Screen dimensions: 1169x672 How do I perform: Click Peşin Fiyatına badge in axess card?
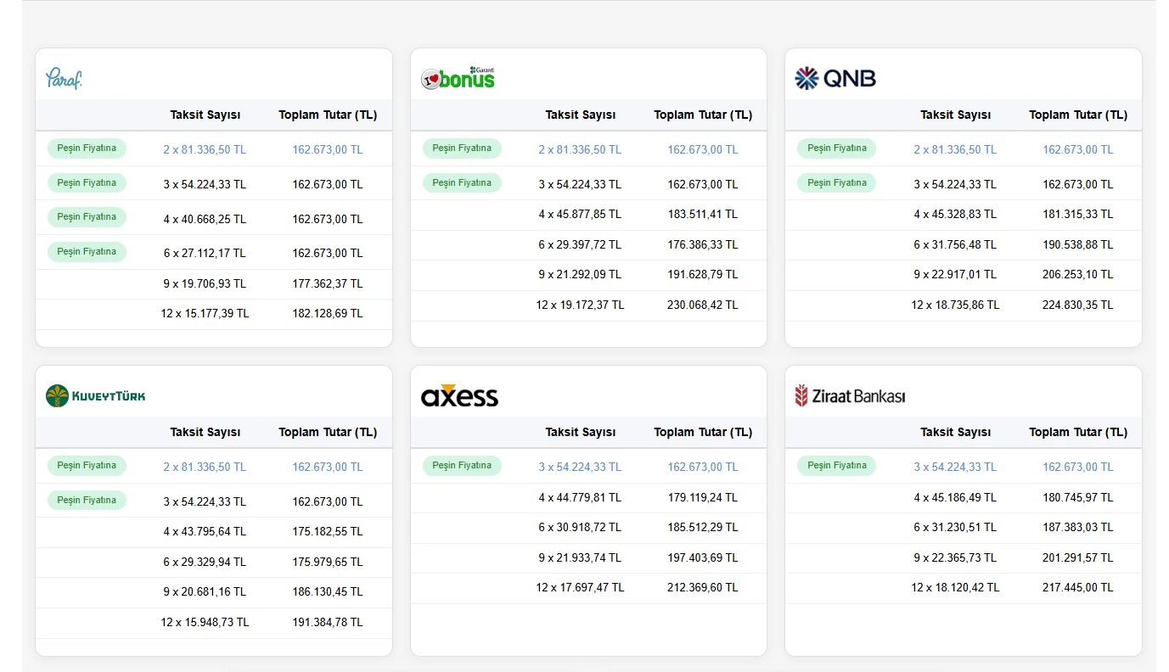462,466
